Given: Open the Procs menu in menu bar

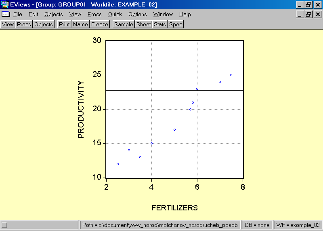Looking at the screenshot, I should tap(94, 14).
